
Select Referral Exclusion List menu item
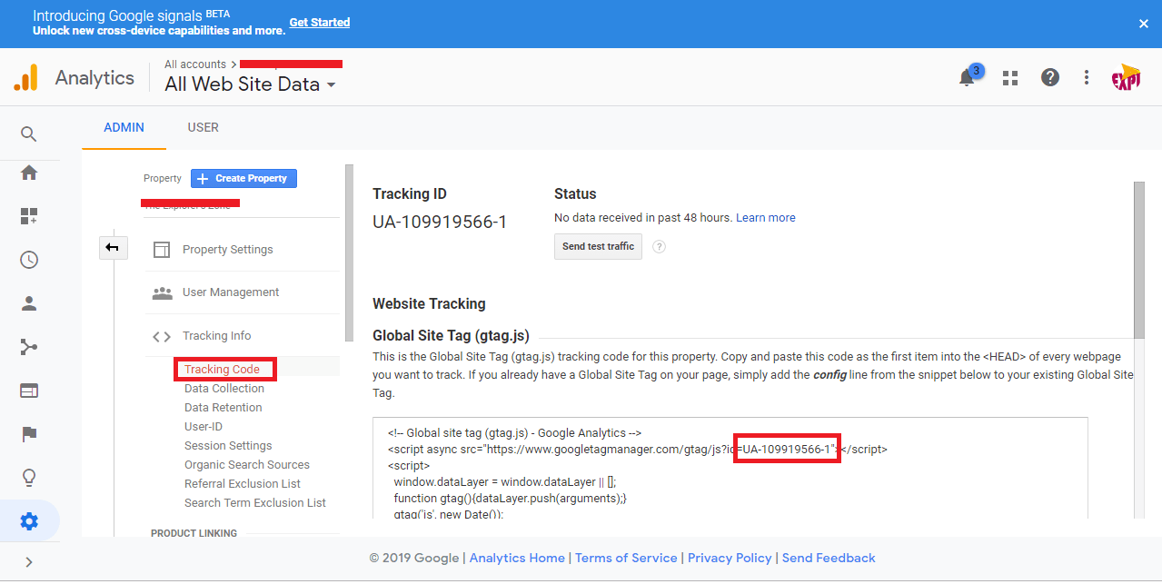[x=243, y=484]
